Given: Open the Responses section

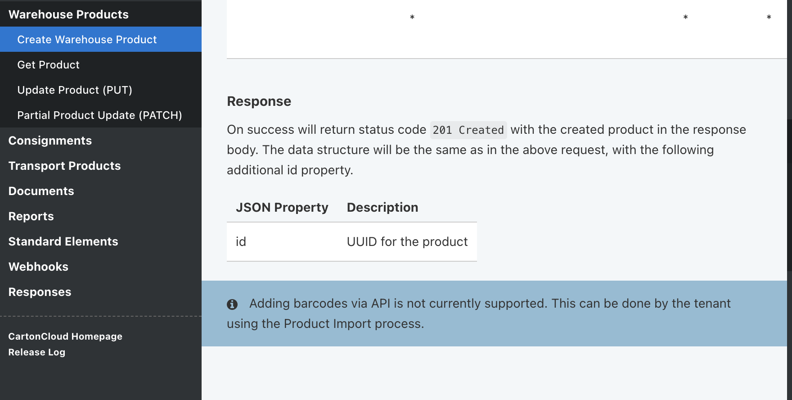Looking at the screenshot, I should click(x=40, y=292).
